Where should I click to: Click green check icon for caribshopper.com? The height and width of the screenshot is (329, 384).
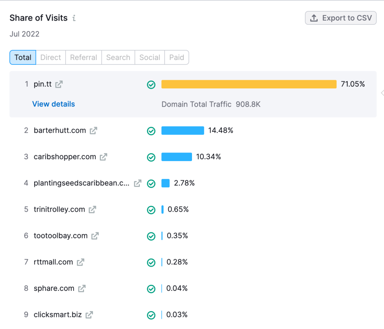151,157
